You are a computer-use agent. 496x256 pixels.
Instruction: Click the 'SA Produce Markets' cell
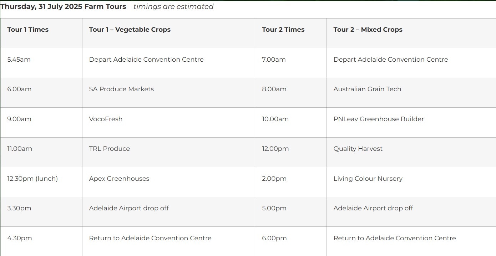click(x=121, y=89)
